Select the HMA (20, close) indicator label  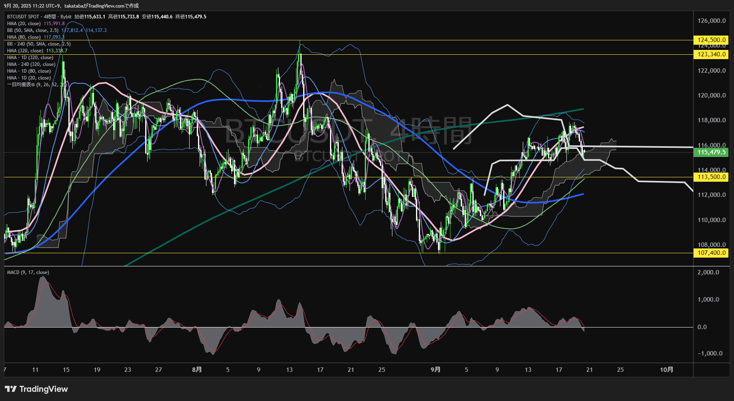pyautogui.click(x=24, y=24)
